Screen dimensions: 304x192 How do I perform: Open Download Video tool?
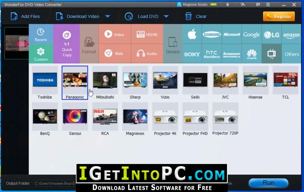coord(78,16)
